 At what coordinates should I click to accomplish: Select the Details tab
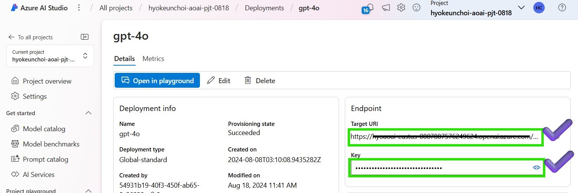(x=125, y=59)
